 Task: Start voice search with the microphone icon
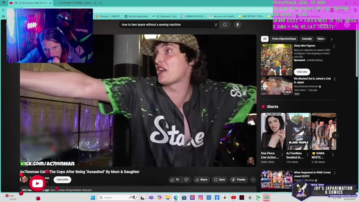[238, 25]
